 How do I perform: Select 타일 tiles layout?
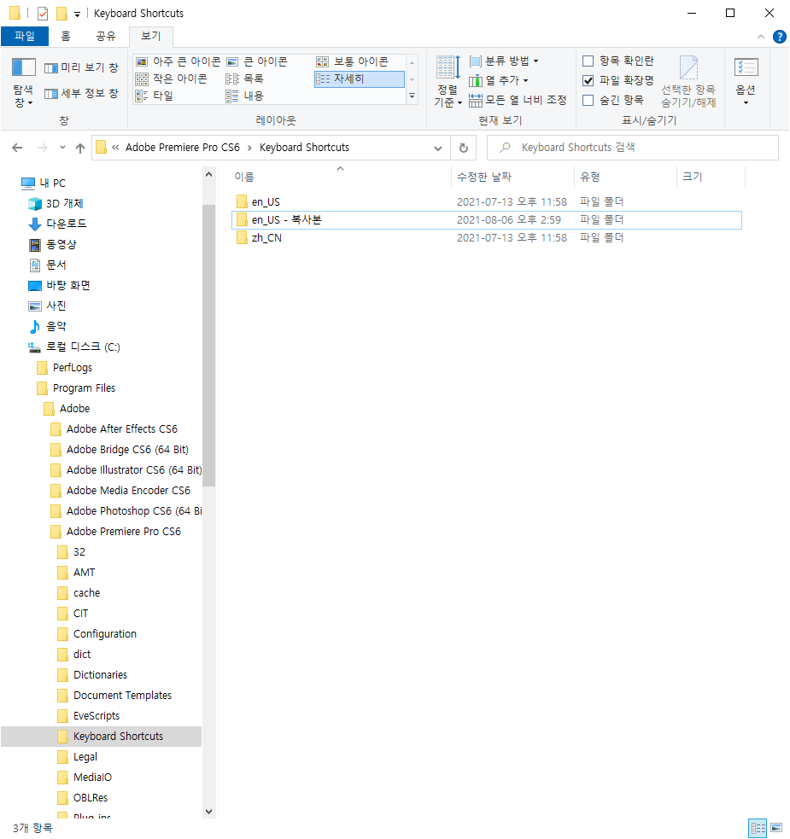pos(155,96)
